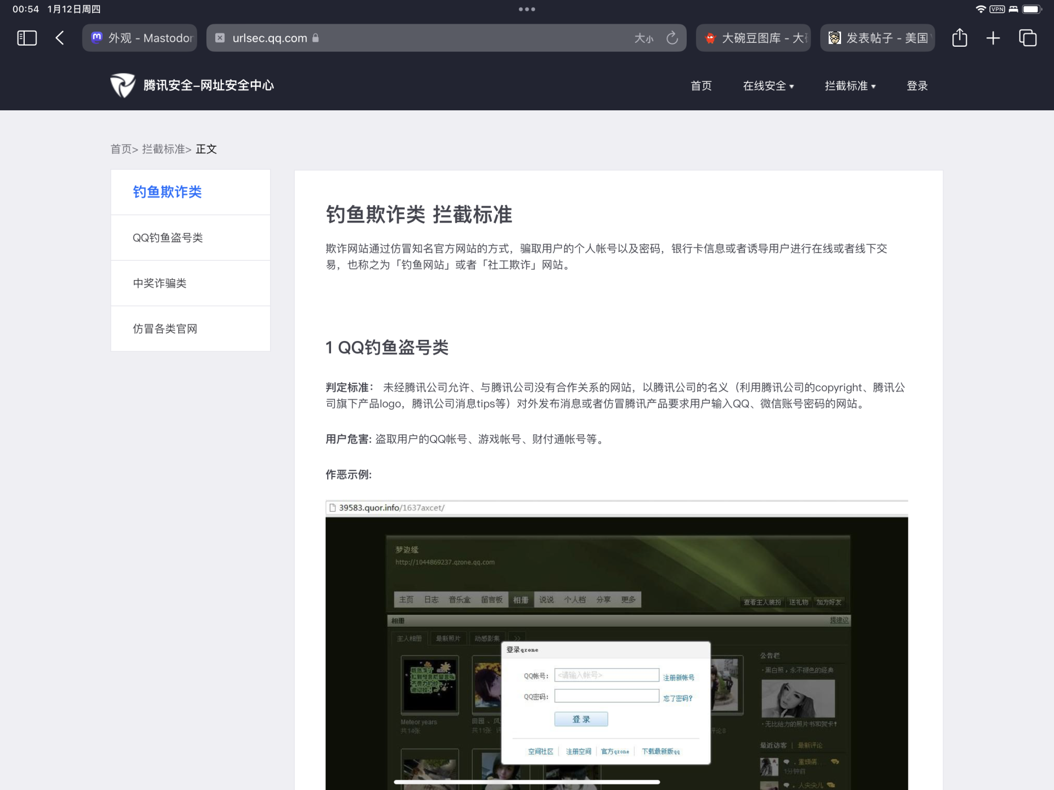
Task: Switch to the 发表帖子 - 美国 tab
Action: coord(877,38)
